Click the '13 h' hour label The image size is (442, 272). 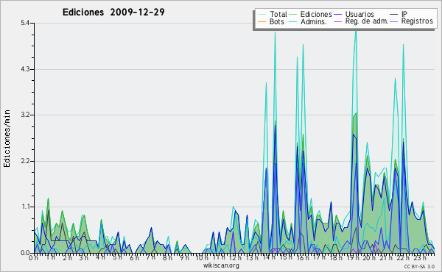point(251,257)
